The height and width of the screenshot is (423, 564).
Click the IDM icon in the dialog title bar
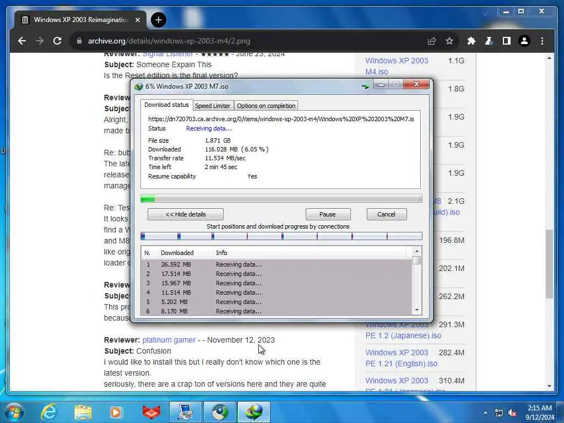[x=138, y=86]
